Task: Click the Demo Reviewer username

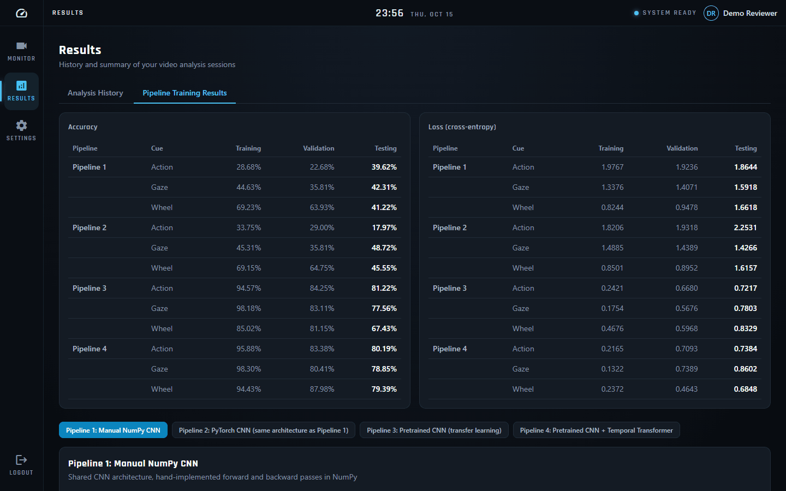Action: click(750, 13)
